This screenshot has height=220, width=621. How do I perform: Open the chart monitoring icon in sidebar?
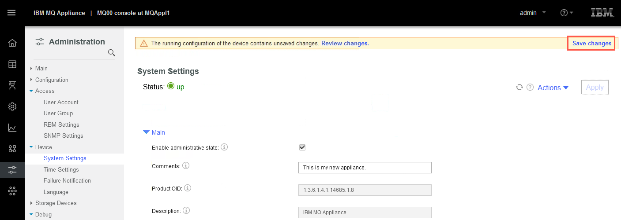coord(12,128)
